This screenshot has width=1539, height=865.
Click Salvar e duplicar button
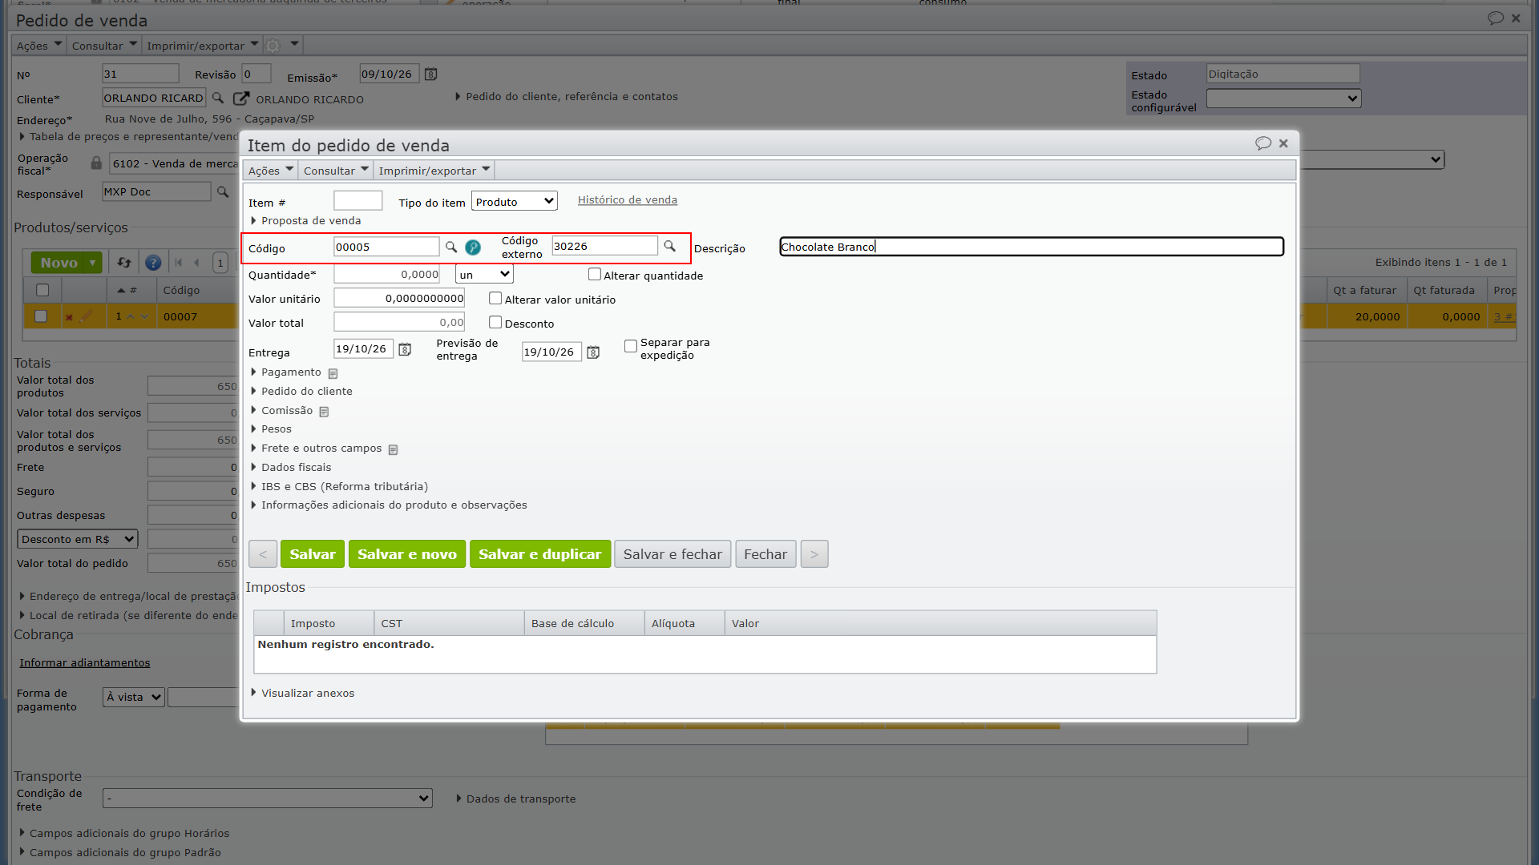[x=540, y=554]
